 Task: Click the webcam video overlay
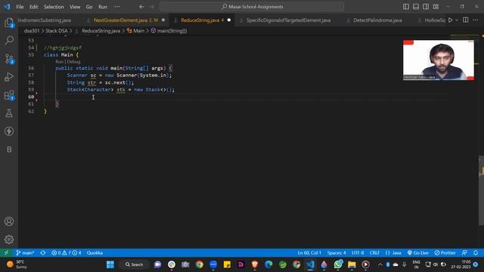[x=439, y=60]
